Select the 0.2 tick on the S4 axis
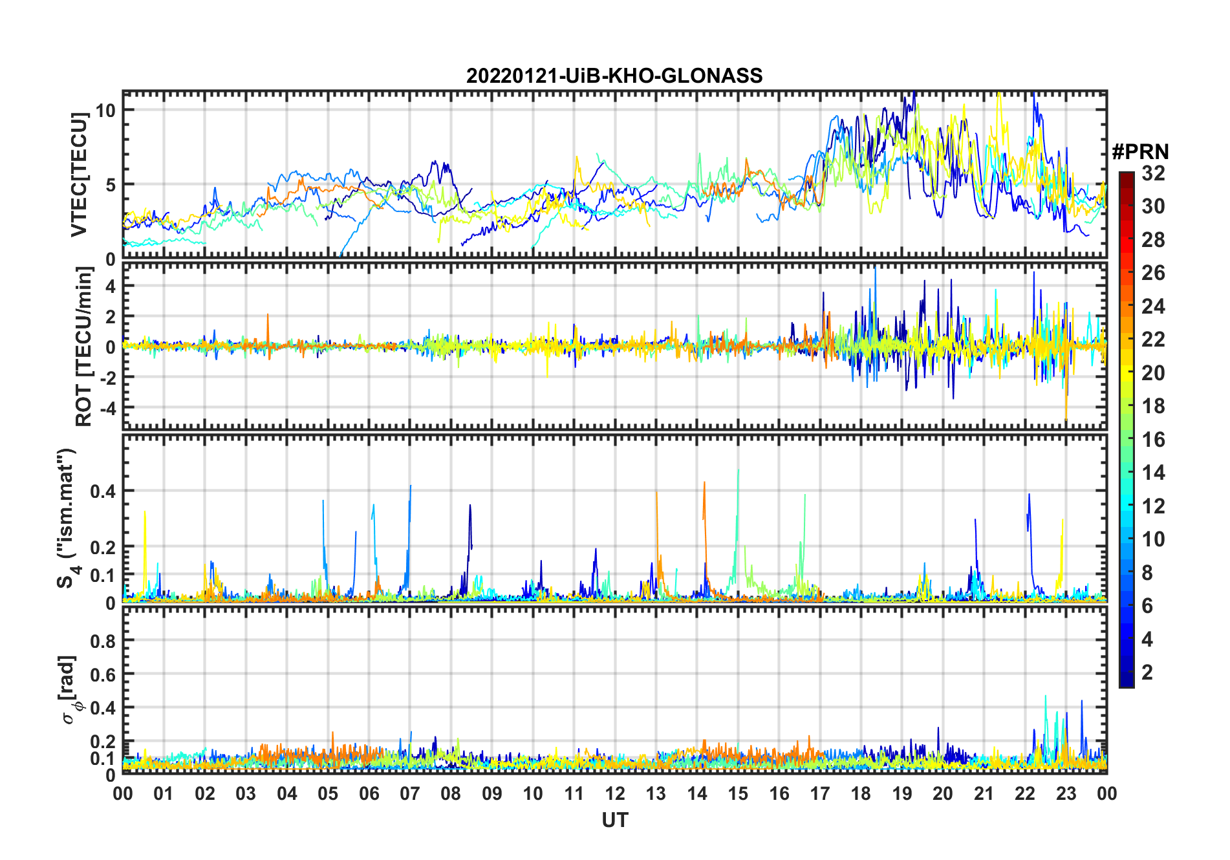 tap(103, 548)
